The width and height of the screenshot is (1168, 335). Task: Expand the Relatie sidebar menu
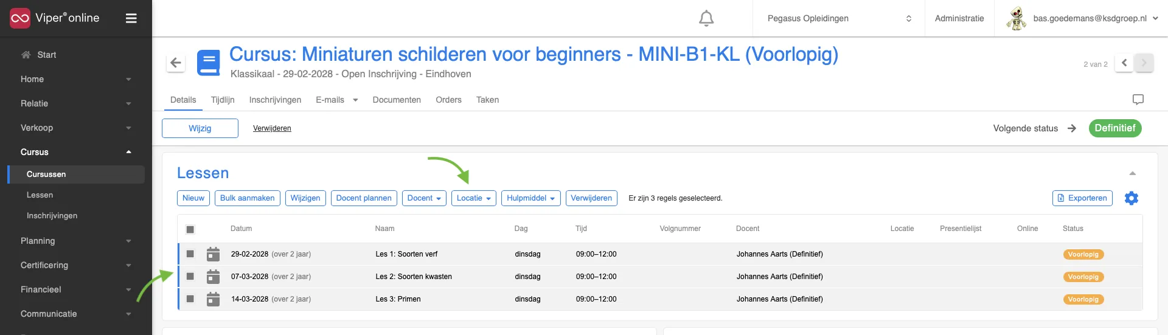pos(76,103)
